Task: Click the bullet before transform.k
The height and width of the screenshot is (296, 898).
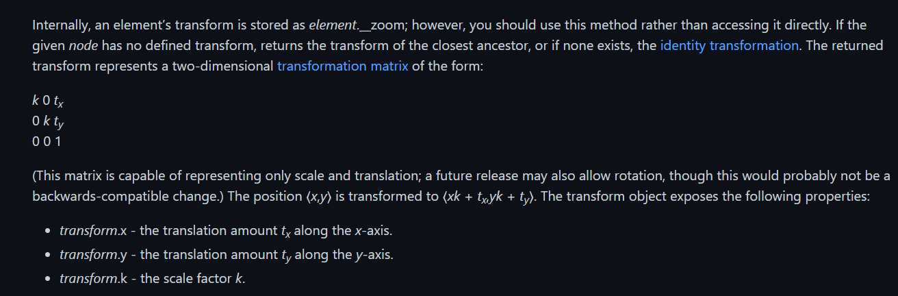Action: tap(46, 280)
